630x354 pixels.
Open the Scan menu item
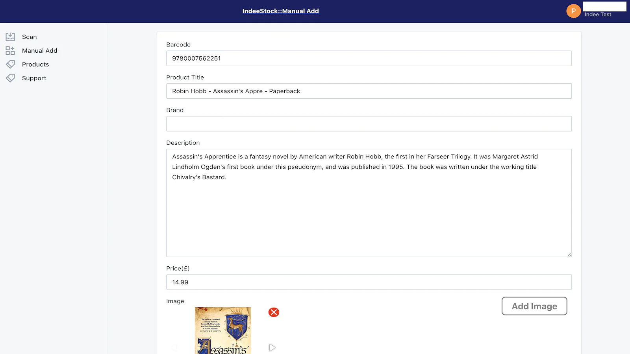(x=29, y=37)
